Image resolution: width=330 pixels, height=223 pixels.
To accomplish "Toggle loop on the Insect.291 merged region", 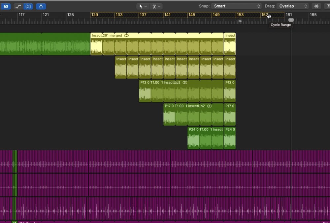I will (127, 35).
